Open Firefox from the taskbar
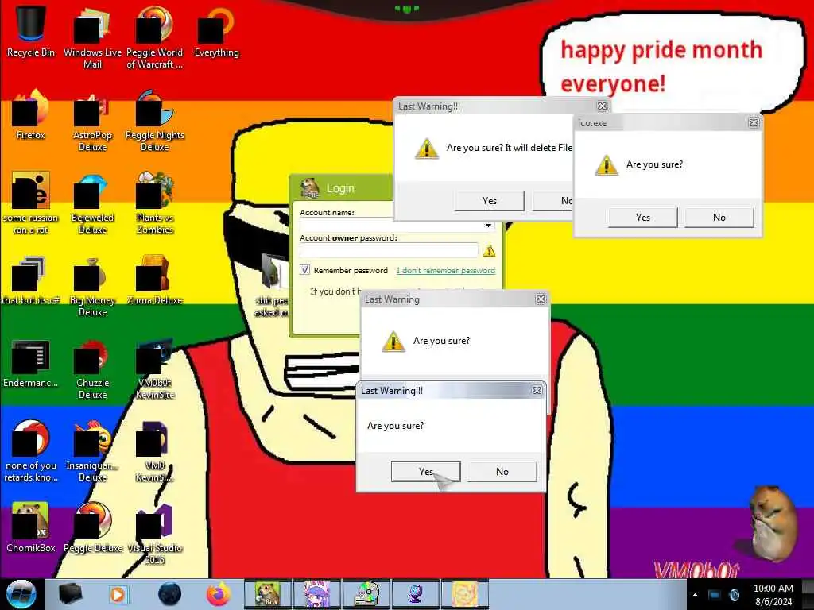The image size is (814, 610). tap(219, 594)
